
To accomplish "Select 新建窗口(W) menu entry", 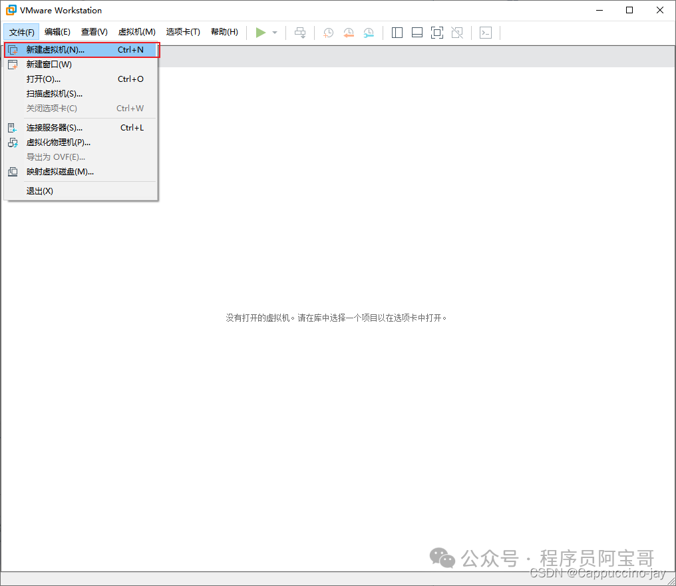I will click(x=81, y=65).
